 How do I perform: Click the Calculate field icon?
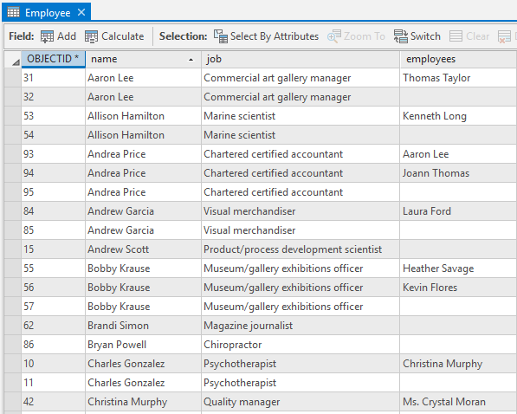[x=91, y=36]
